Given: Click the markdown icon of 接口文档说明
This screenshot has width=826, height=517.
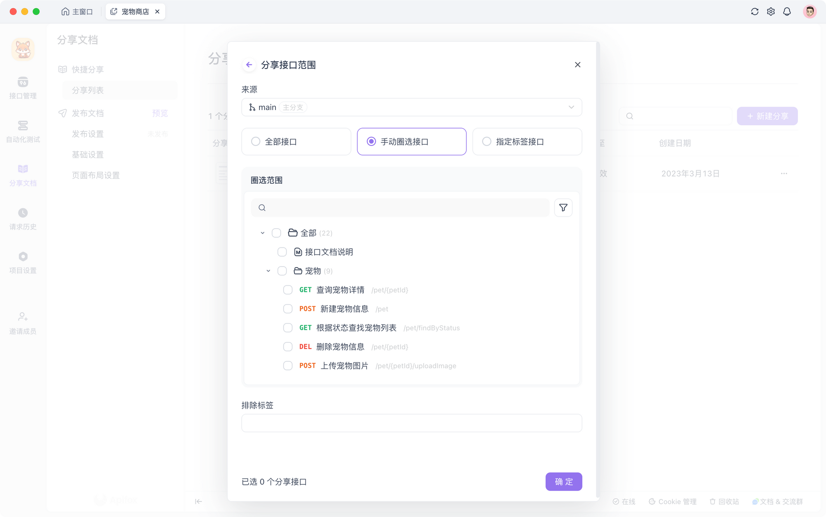Looking at the screenshot, I should click(298, 252).
